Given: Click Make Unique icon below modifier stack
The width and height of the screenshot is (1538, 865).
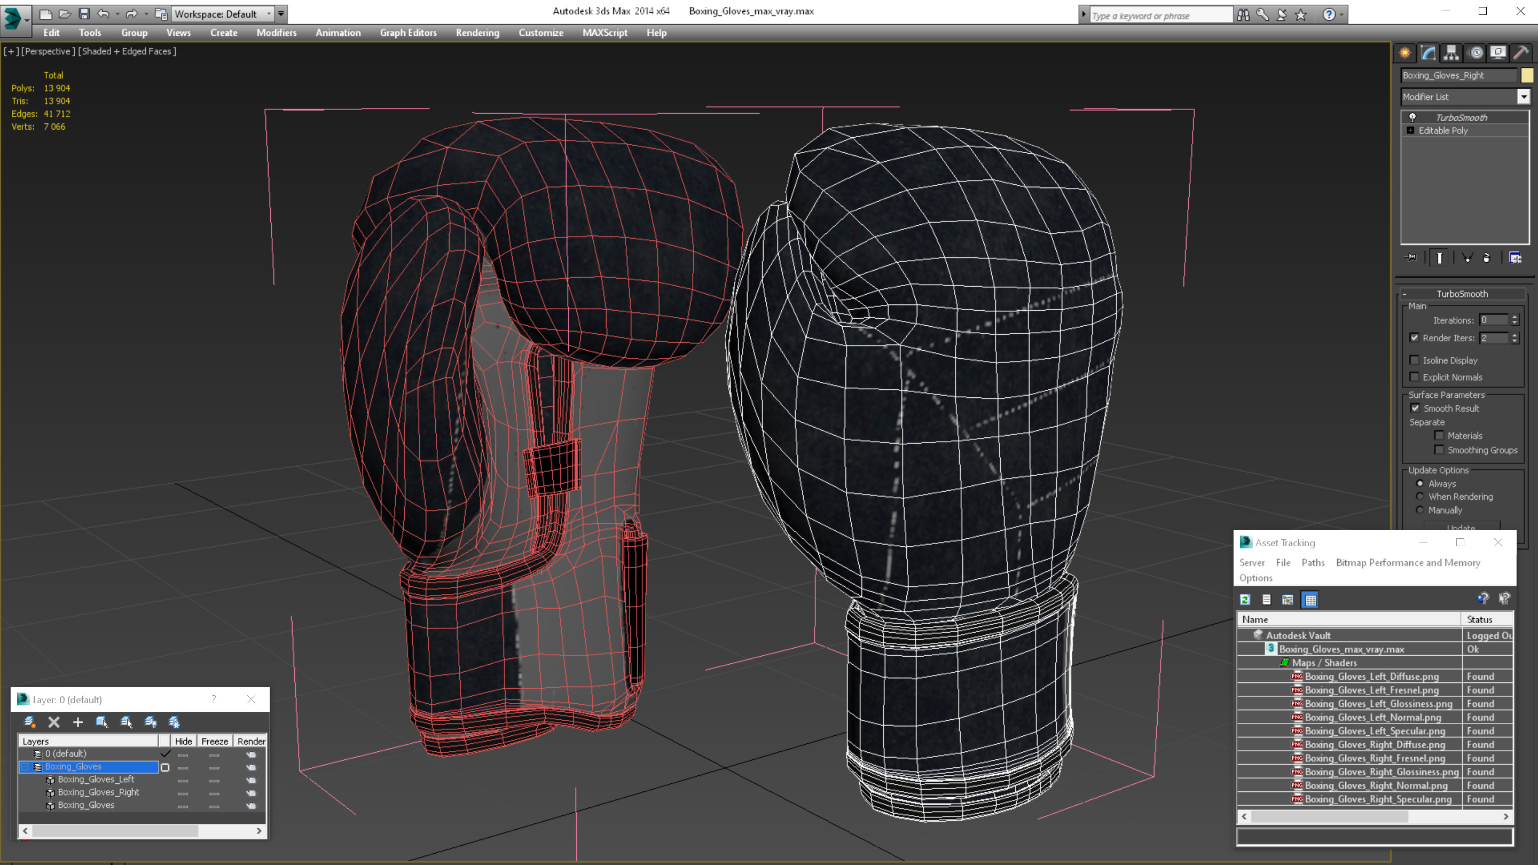Looking at the screenshot, I should [1468, 258].
